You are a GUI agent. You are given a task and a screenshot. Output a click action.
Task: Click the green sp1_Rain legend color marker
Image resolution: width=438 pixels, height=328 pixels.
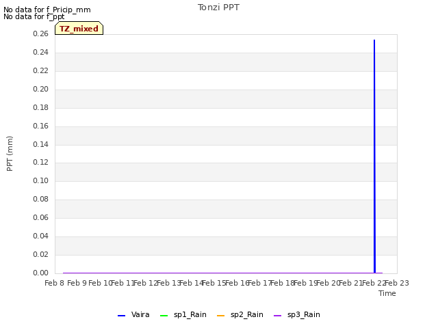[164, 316]
